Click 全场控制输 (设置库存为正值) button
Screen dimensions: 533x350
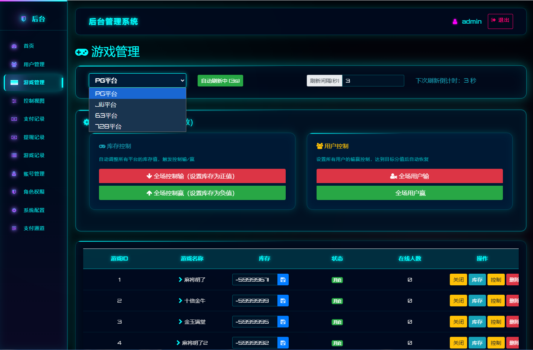(x=192, y=176)
